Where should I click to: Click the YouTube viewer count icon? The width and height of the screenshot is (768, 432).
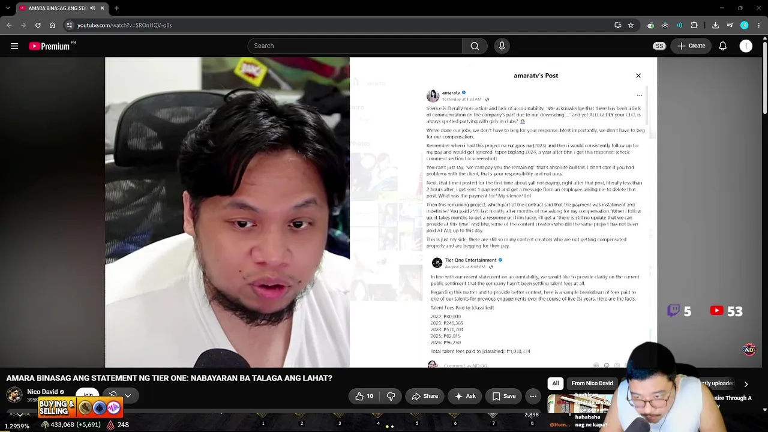coord(717,311)
